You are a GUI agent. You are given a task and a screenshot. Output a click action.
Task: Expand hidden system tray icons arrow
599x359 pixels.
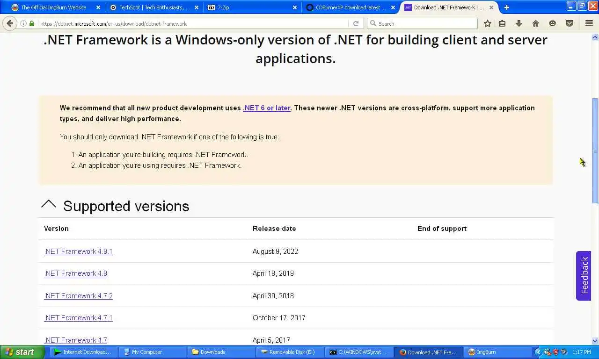pos(538,352)
